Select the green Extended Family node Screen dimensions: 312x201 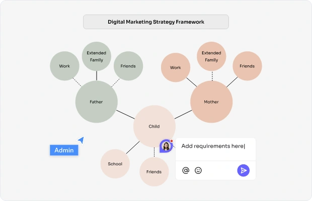tap(96, 56)
